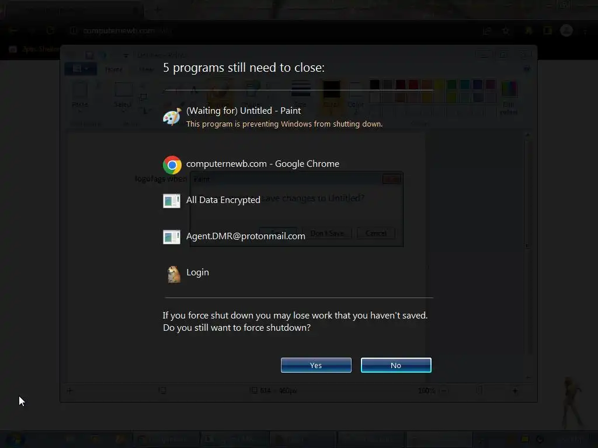Click "If you force shut down" warning line
The height and width of the screenshot is (448, 598).
coord(295,316)
